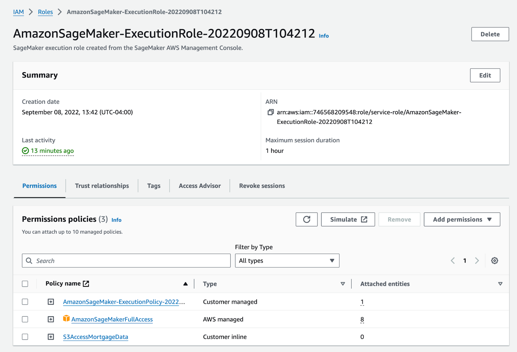Check the S3AccessMortgageData row checkbox
This screenshot has height=352, width=517.
[x=25, y=336]
